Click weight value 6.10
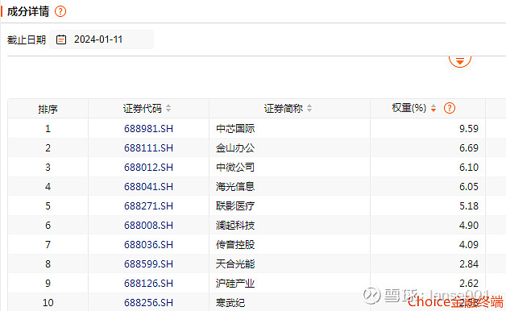506x311 pixels. (469, 168)
